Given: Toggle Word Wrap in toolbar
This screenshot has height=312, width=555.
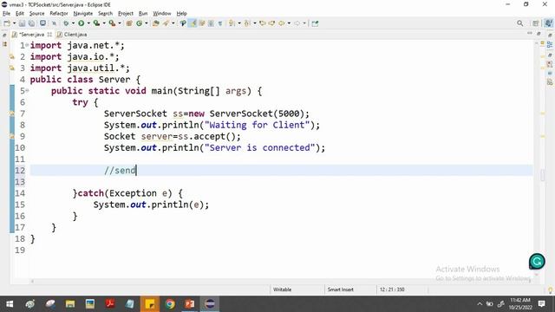Looking at the screenshot, I should point(202,23).
